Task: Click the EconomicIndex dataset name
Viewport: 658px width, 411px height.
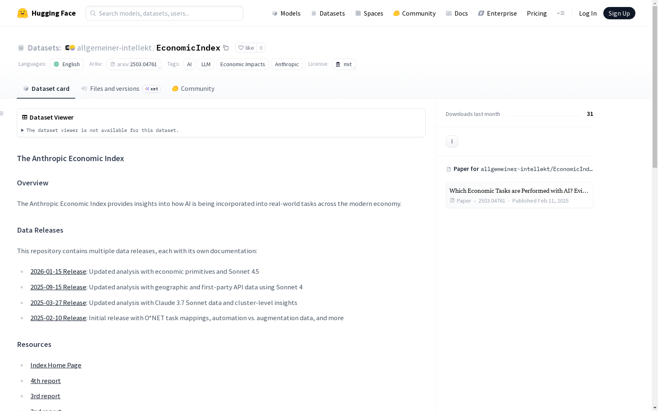Action: pyautogui.click(x=188, y=48)
